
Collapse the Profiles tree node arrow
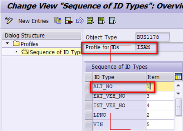8,43
